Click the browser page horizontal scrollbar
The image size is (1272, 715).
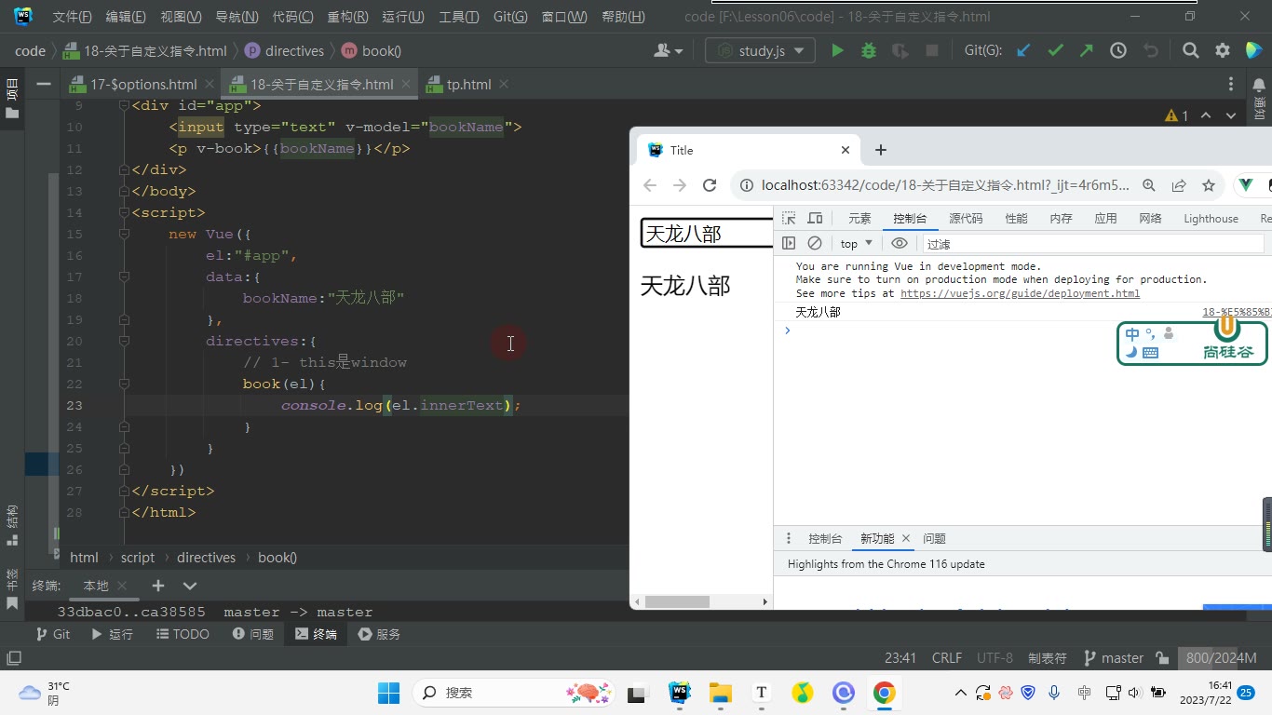pos(678,602)
